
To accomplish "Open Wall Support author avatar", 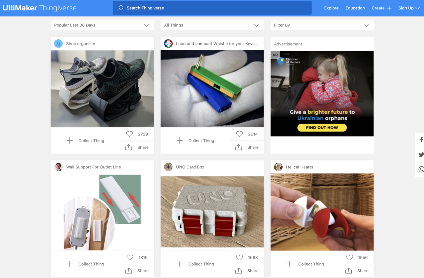I will pos(58,167).
